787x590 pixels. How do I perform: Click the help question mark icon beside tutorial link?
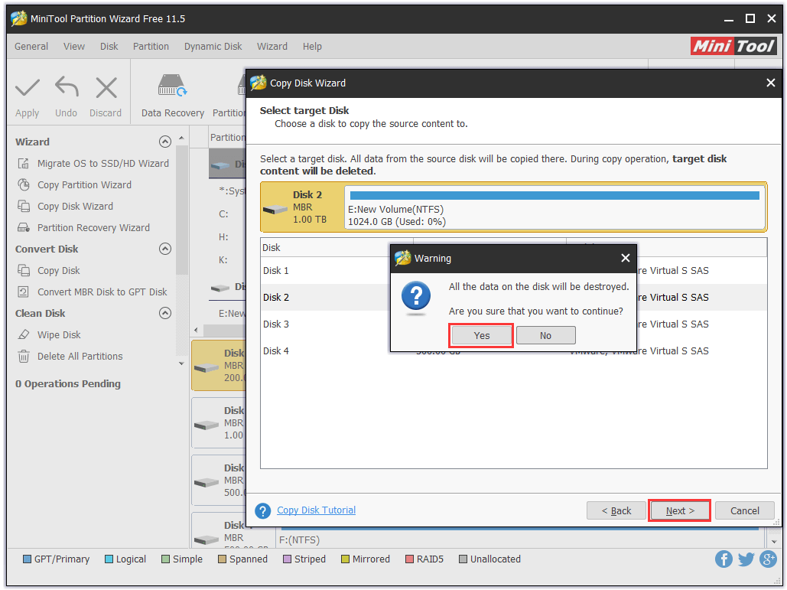(262, 510)
